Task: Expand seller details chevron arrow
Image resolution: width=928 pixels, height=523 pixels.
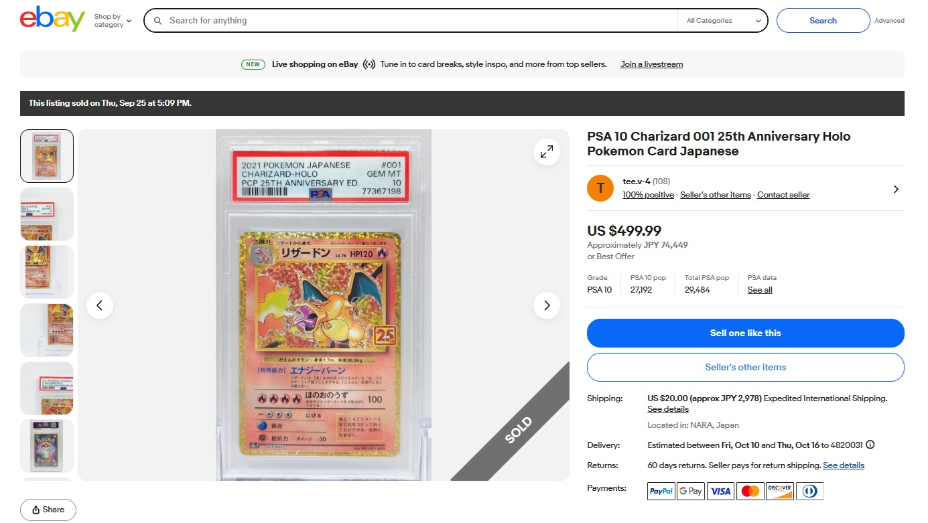Action: (896, 190)
